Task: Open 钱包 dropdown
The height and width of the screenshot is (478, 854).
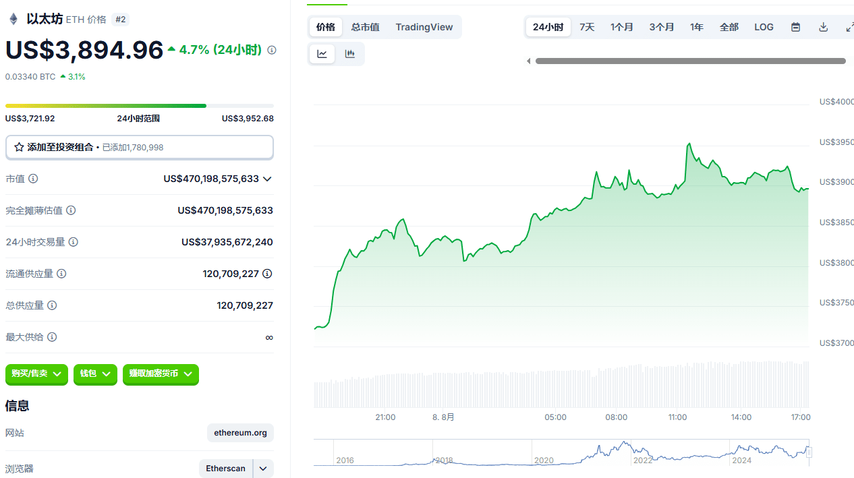Action: coord(95,374)
